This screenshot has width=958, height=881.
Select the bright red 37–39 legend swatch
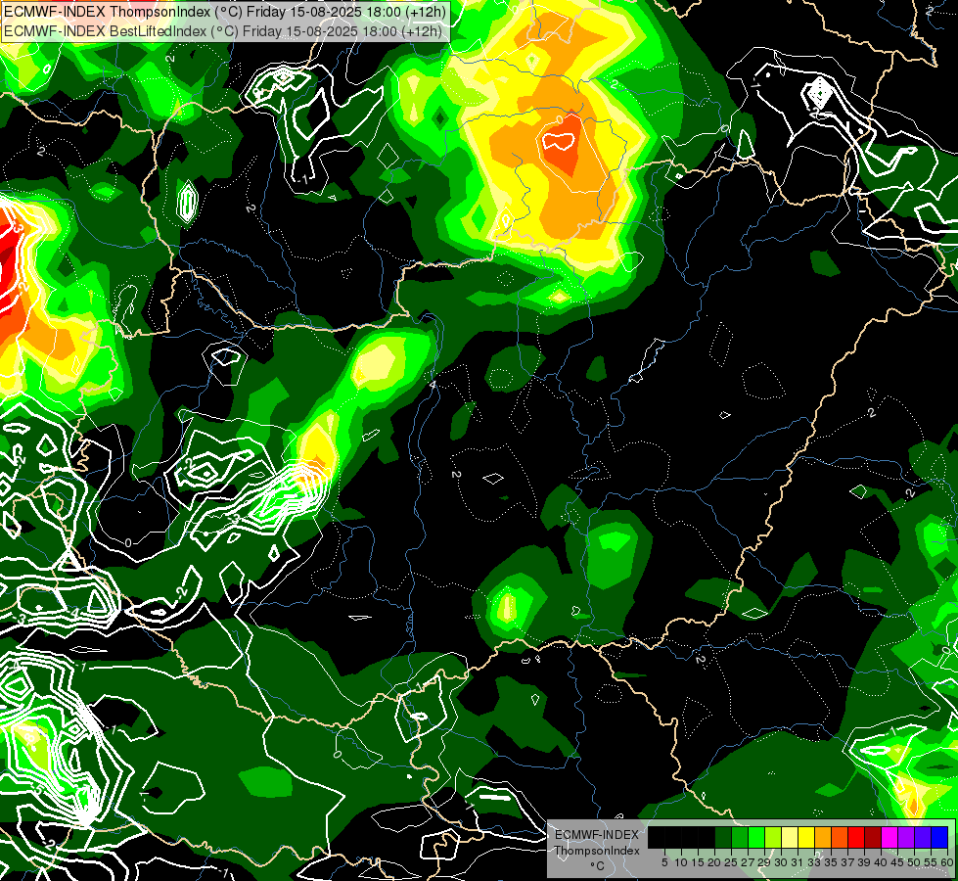(856, 837)
